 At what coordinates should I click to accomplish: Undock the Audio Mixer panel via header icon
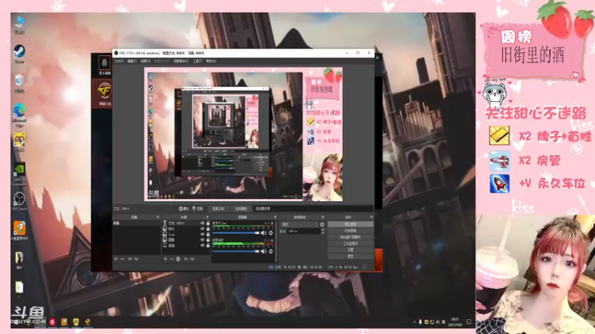click(x=274, y=217)
